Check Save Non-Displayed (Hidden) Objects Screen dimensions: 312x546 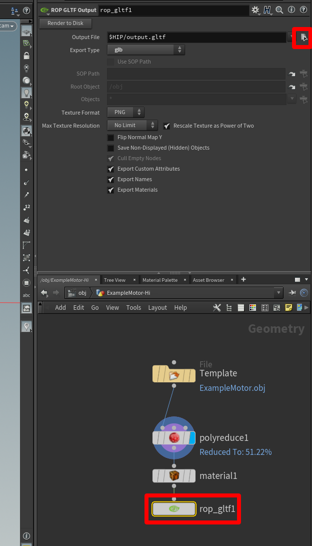click(x=111, y=148)
